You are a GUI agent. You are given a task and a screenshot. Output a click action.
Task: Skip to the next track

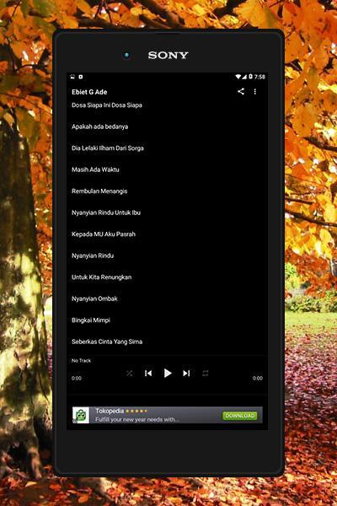[186, 374]
